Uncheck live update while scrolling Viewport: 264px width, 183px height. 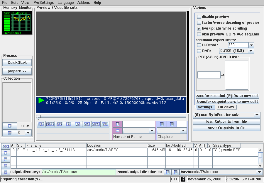pos(199,28)
